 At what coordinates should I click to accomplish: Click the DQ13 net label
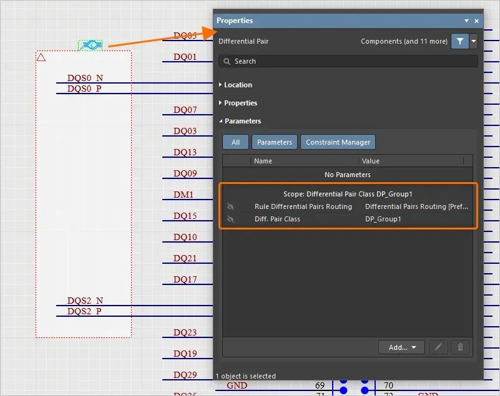(185, 152)
